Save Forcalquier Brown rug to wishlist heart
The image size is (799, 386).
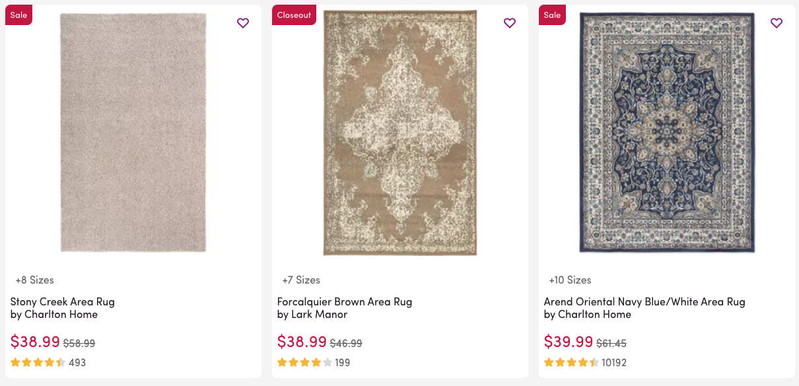[x=510, y=23]
